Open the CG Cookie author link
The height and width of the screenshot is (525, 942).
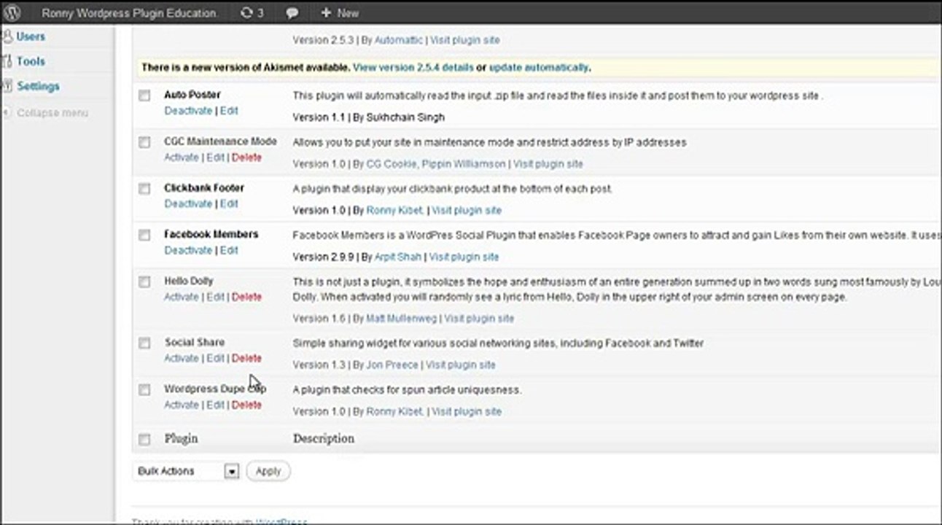click(x=392, y=164)
